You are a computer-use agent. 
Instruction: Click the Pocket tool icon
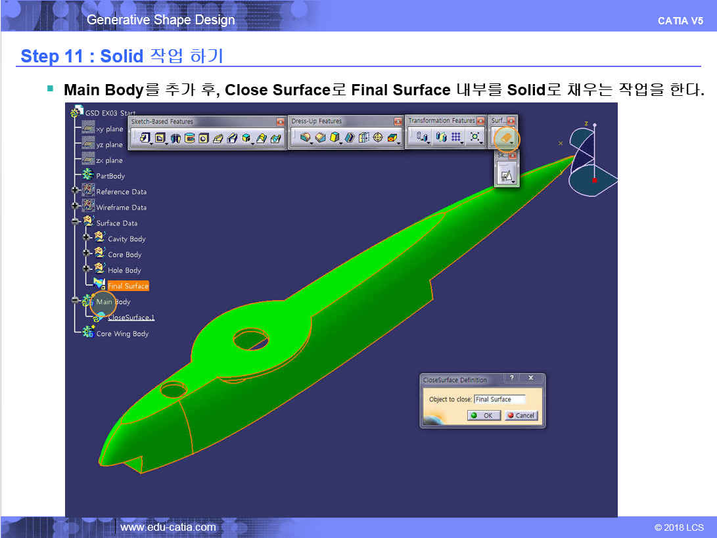pyautogui.click(x=159, y=138)
